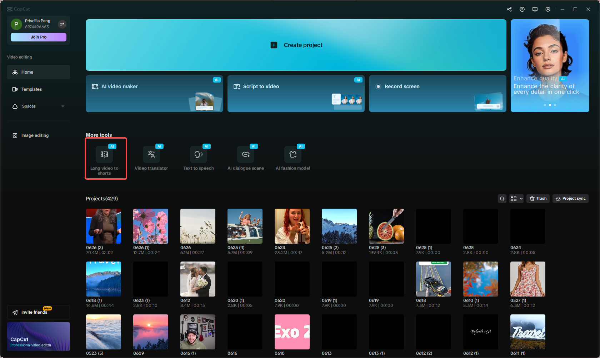Open project 0619 (1) thumbnail
The width and height of the screenshot is (600, 358).
point(339,279)
